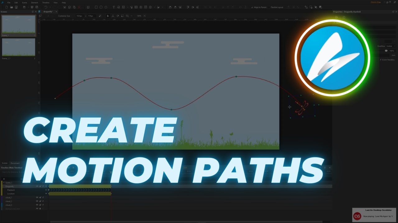Screen dimensions: 398x223
Task: Select the arrow Selection tool above canvas
Action: pos(108,16)
